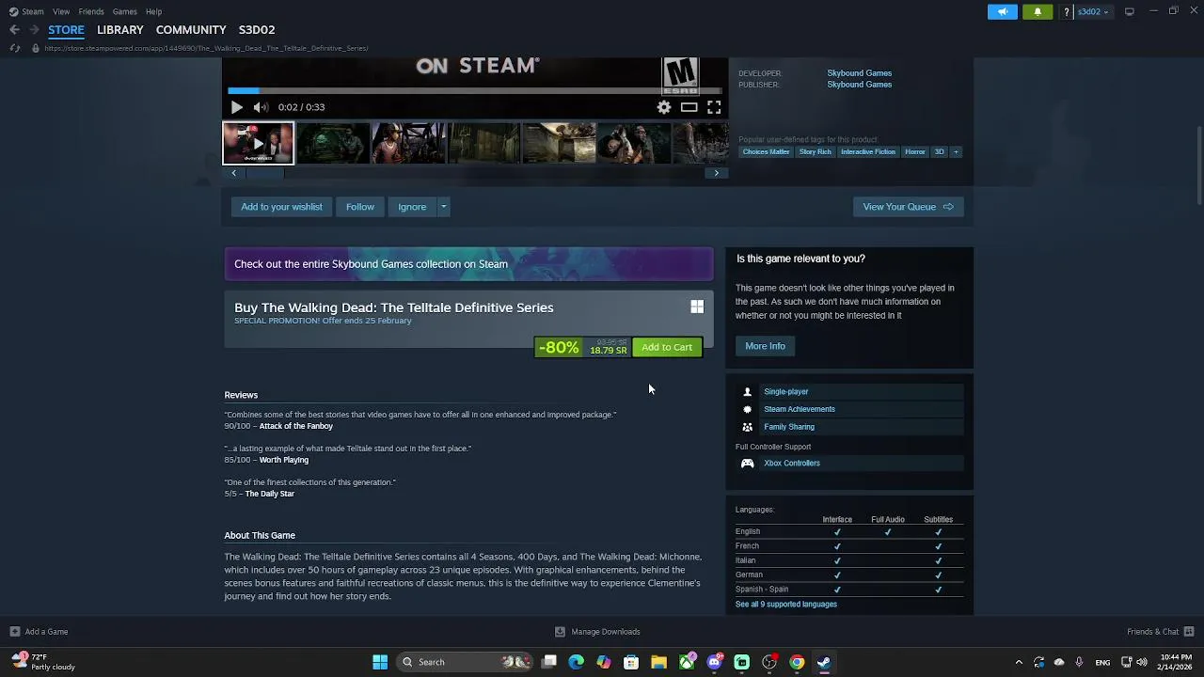Select the second screenshot thumbnail
The image size is (1204, 677).
[333, 143]
